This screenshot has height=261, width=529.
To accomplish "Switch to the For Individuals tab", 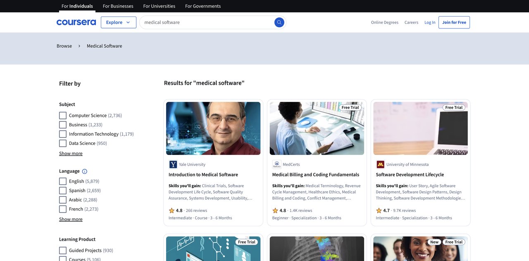I will [x=77, y=6].
